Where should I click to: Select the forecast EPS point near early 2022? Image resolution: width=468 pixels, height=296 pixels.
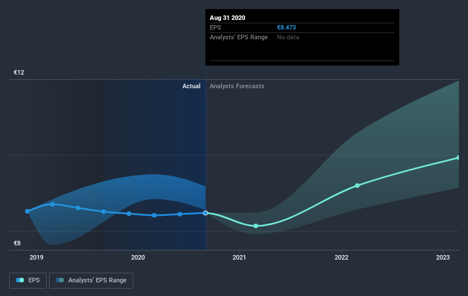click(357, 186)
